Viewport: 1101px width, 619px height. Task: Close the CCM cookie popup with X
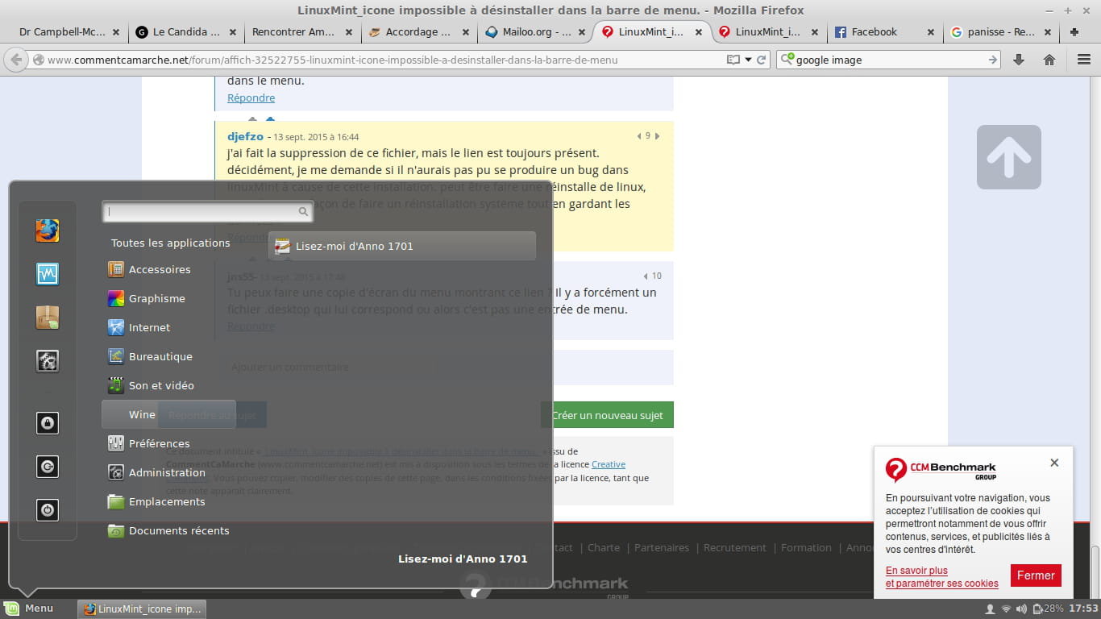1054,463
